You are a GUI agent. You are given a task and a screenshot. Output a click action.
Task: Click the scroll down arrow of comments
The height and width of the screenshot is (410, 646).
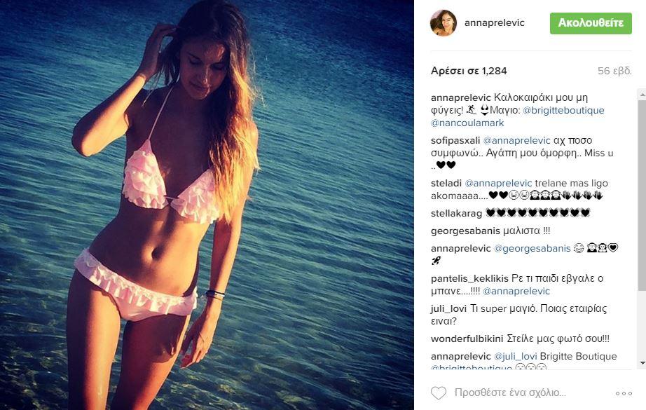[642, 363]
